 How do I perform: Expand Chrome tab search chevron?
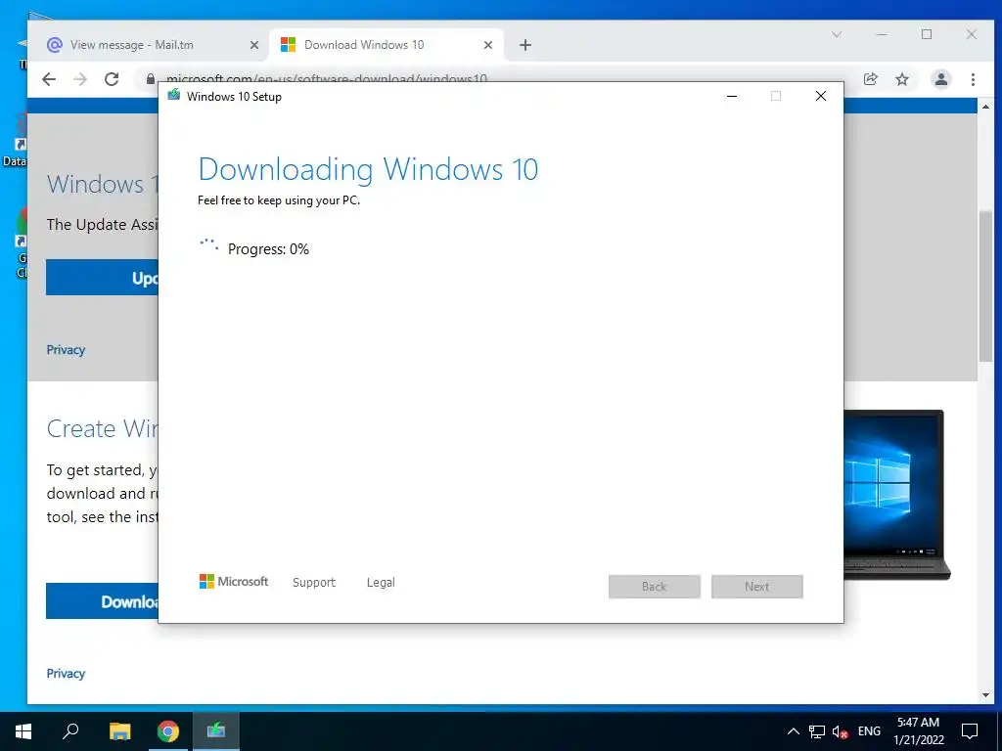tap(836, 34)
